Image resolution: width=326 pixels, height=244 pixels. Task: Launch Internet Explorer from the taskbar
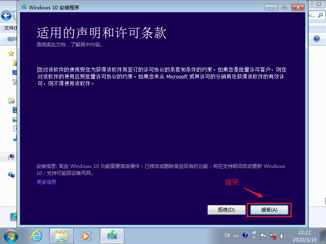pyautogui.click(x=37, y=235)
